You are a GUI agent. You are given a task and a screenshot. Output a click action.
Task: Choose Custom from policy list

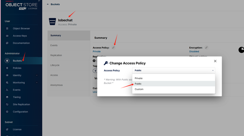[x=174, y=89]
